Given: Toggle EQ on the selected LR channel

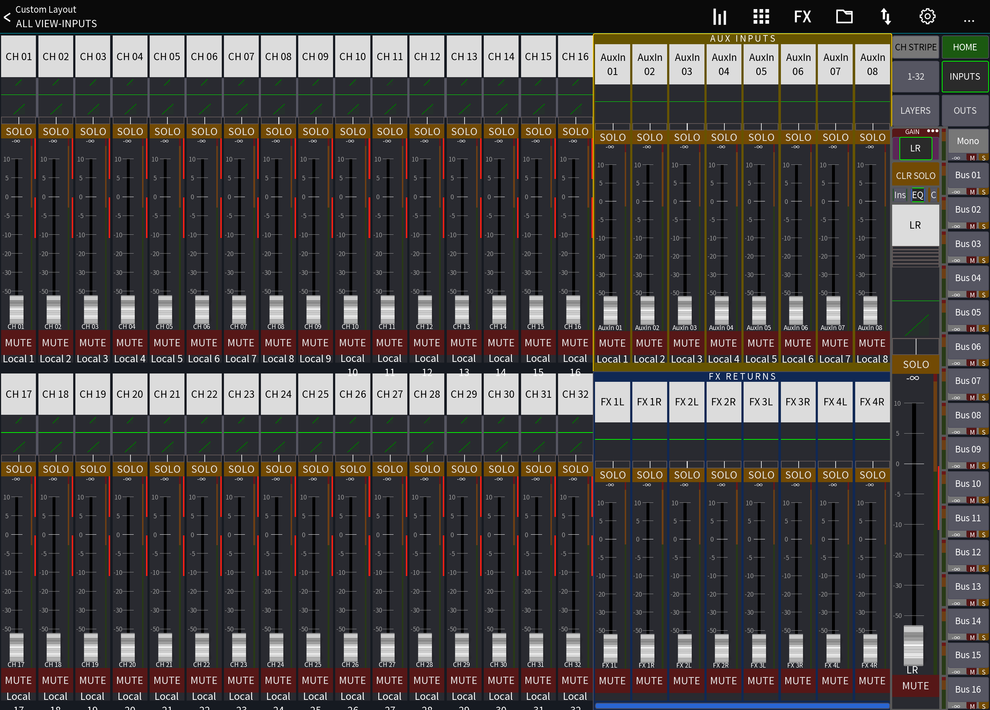Looking at the screenshot, I should 918,195.
